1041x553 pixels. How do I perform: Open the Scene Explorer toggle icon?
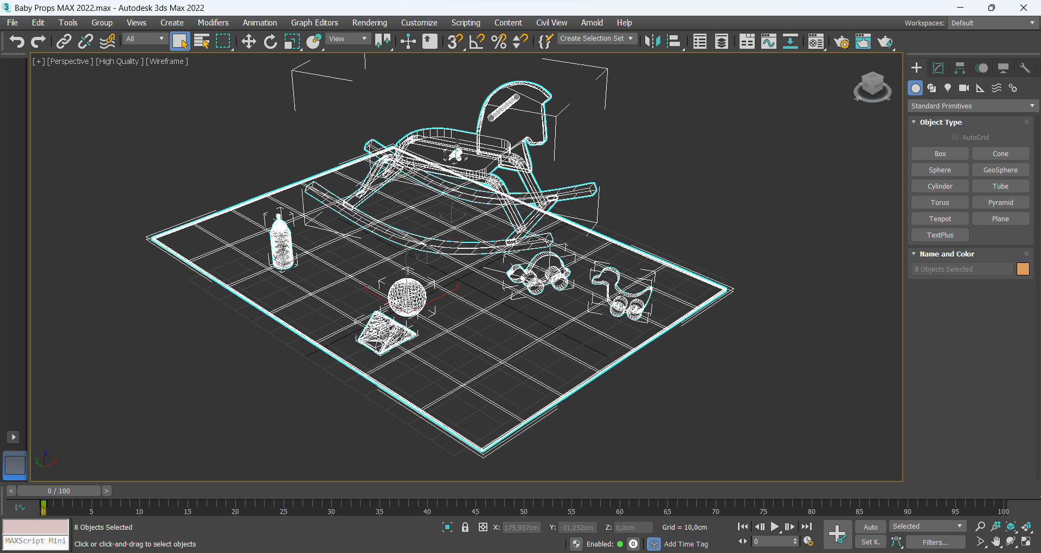pos(700,41)
